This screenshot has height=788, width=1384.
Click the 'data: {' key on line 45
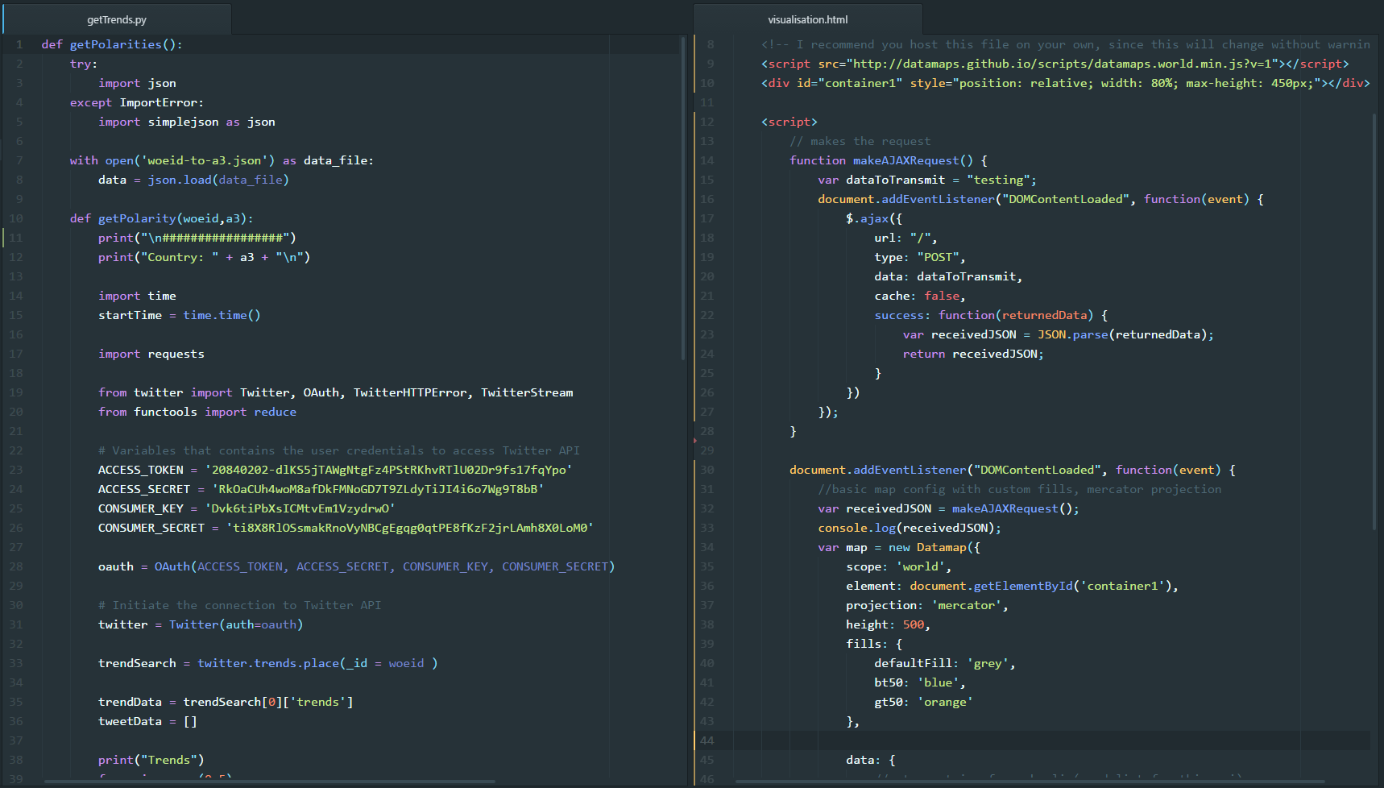(x=871, y=760)
